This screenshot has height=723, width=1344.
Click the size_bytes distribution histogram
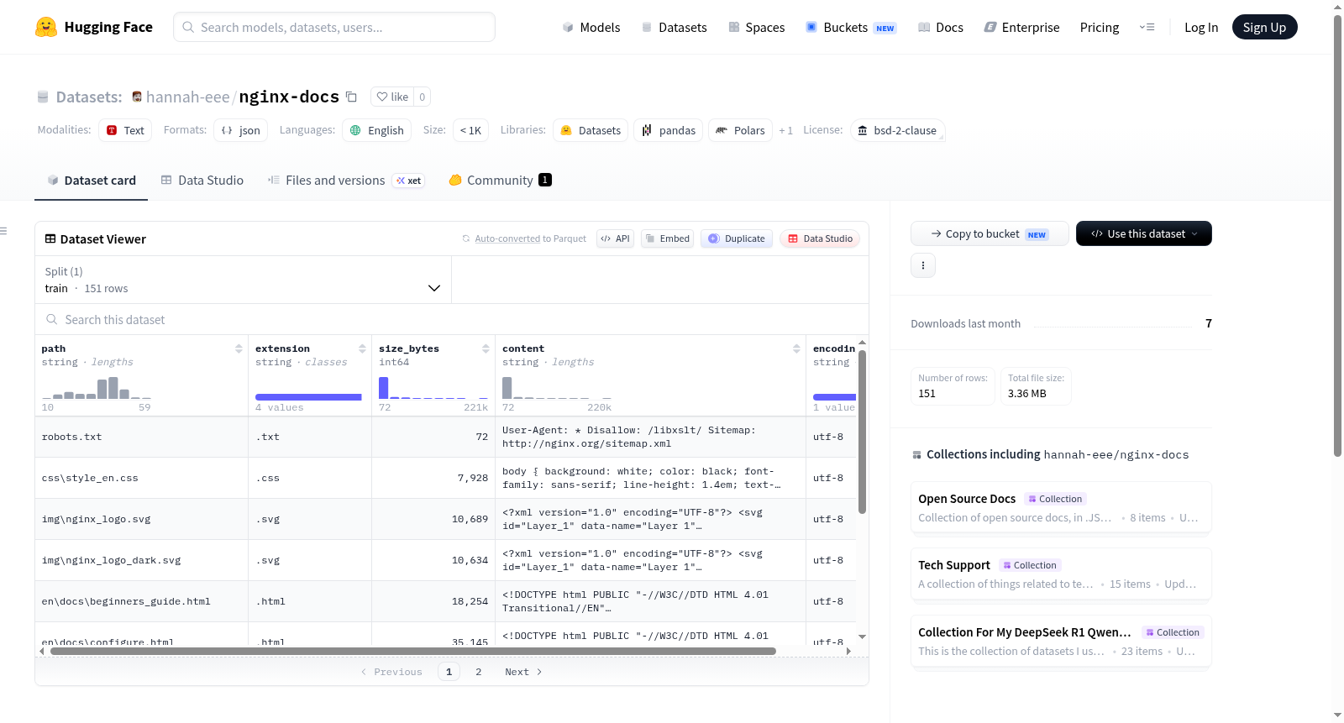pyautogui.click(x=433, y=387)
